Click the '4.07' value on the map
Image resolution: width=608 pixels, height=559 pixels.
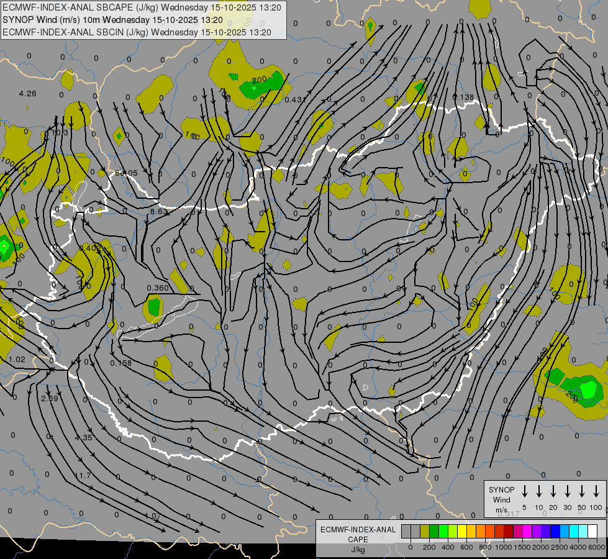point(152,516)
